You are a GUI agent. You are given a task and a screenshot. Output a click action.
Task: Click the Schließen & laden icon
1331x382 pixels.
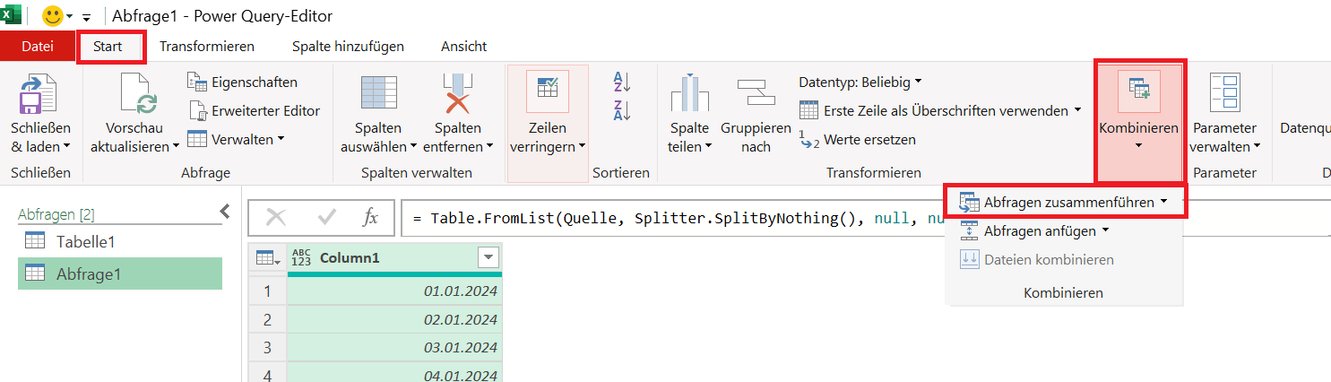point(39,93)
